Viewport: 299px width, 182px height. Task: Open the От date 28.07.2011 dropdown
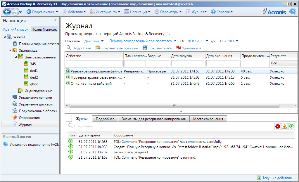197,41
